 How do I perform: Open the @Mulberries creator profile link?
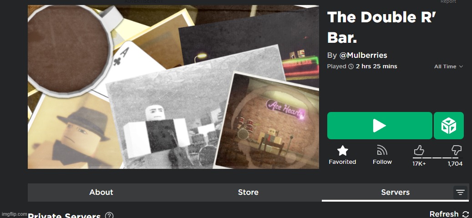[x=363, y=56]
